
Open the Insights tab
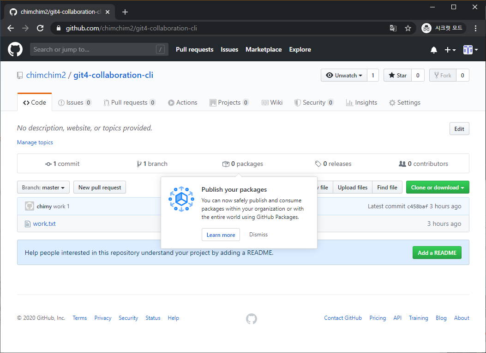pos(361,102)
